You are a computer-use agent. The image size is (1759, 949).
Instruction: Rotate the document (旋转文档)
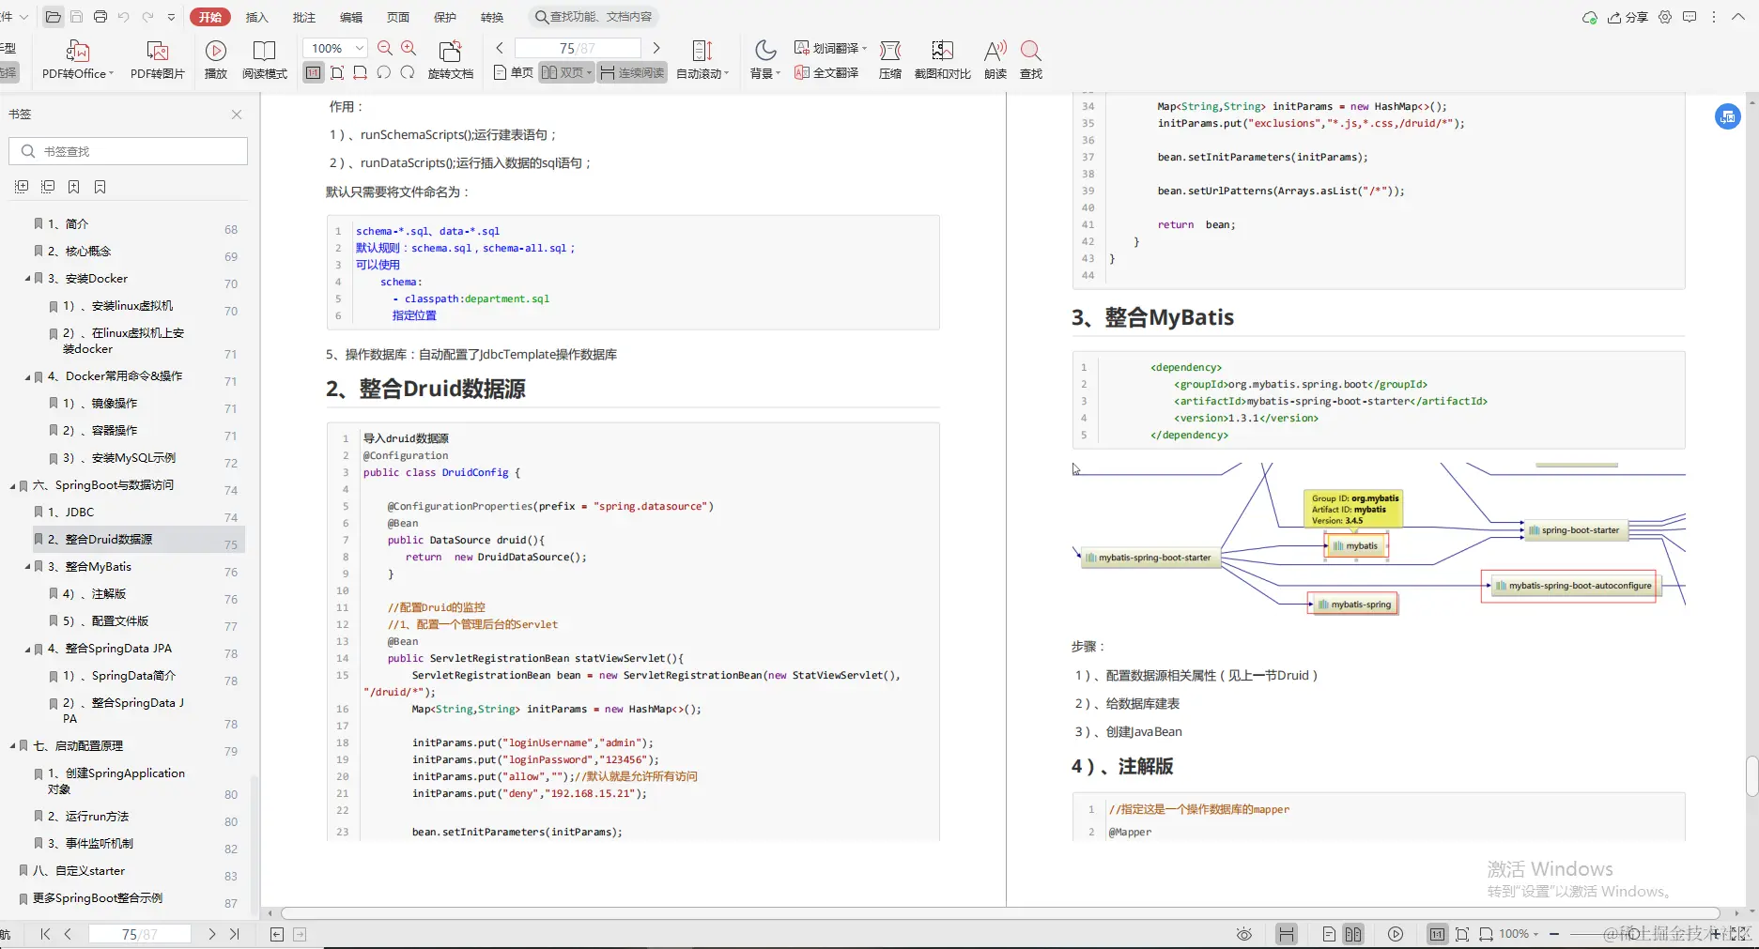coord(451,60)
